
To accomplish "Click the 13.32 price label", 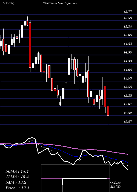I will coord(128,96).
